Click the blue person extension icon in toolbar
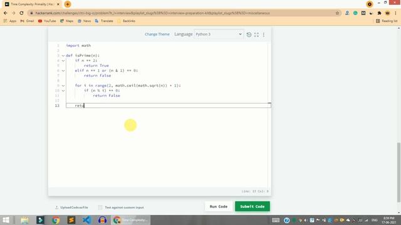 [347, 13]
